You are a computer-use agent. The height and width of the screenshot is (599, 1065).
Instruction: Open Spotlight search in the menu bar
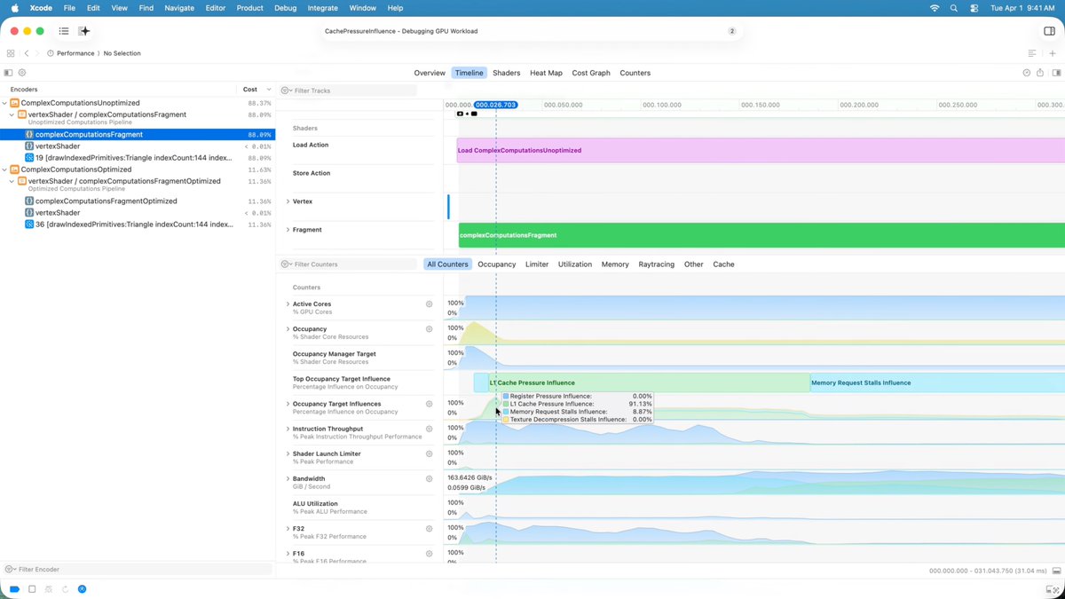click(x=954, y=8)
